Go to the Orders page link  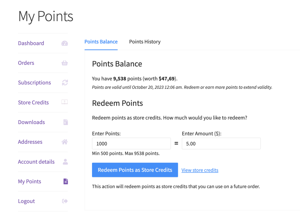point(26,63)
